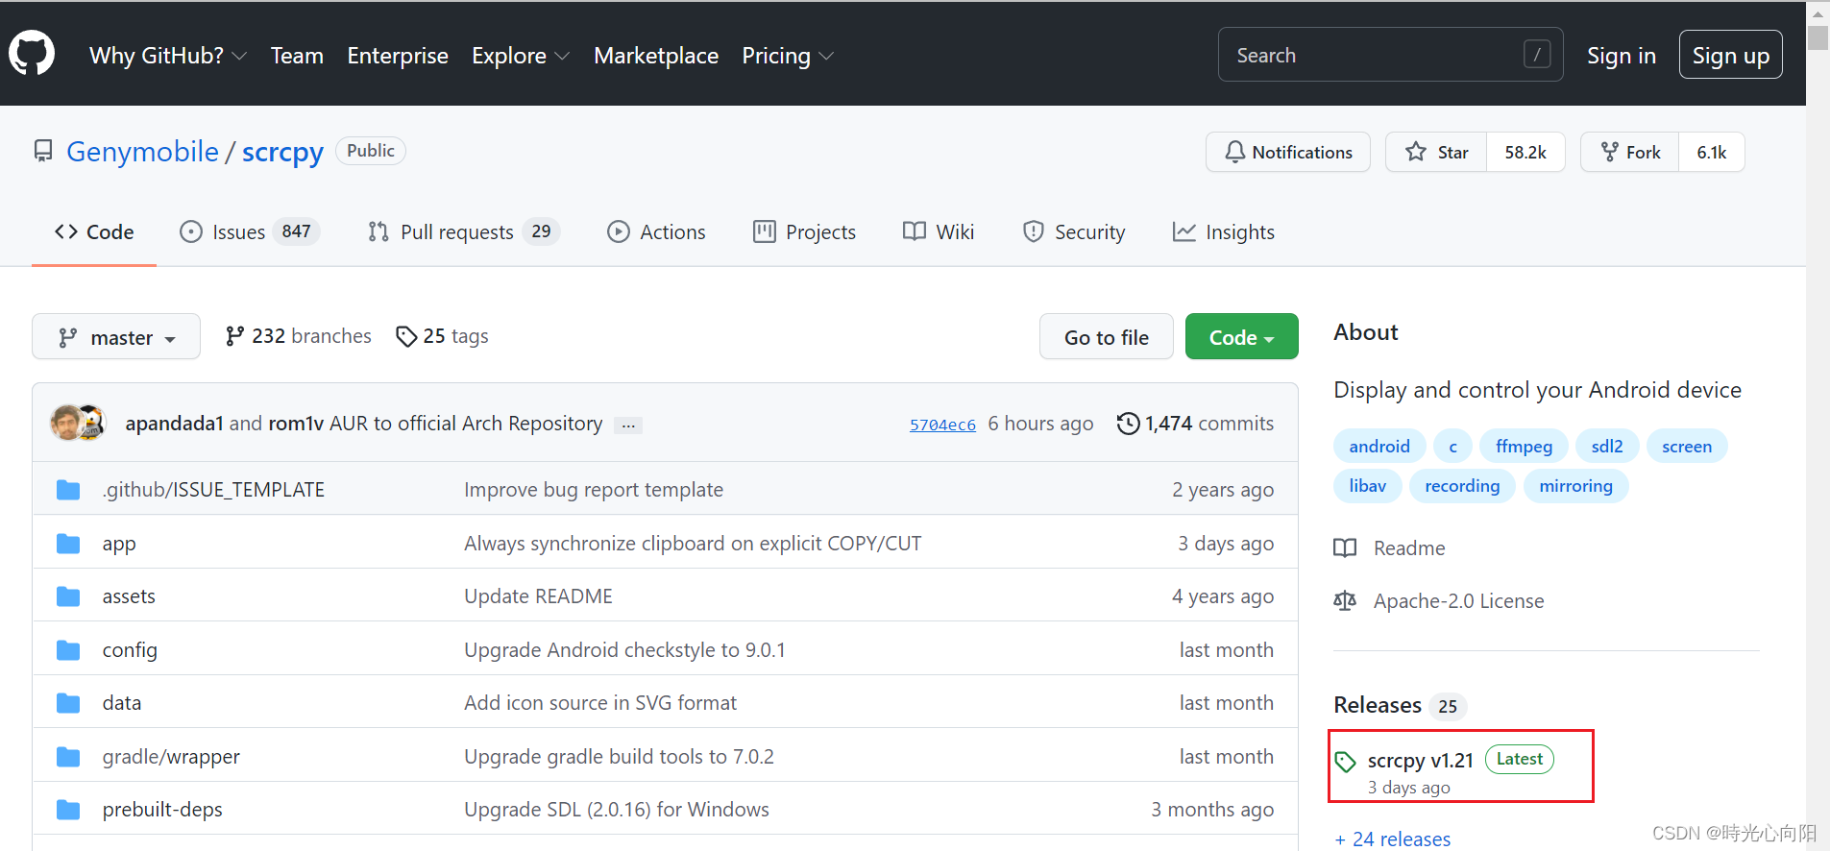Open the config folder icon
This screenshot has height=851, width=1830.
click(68, 650)
